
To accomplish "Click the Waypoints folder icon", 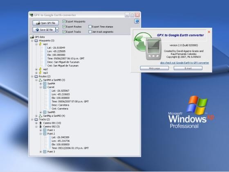I will [36, 41].
